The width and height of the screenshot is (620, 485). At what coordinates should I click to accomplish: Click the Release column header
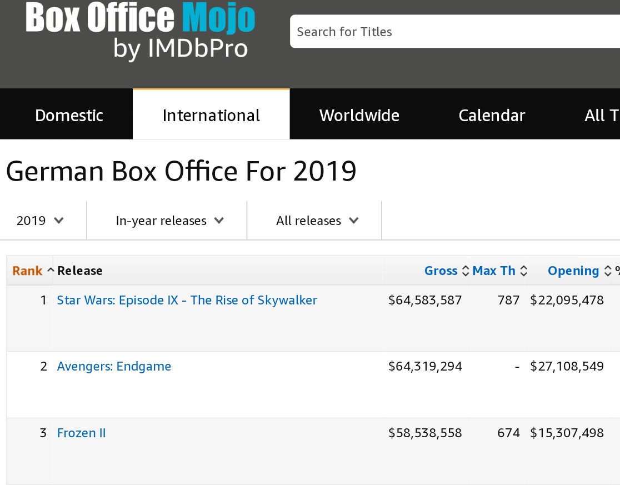point(80,271)
